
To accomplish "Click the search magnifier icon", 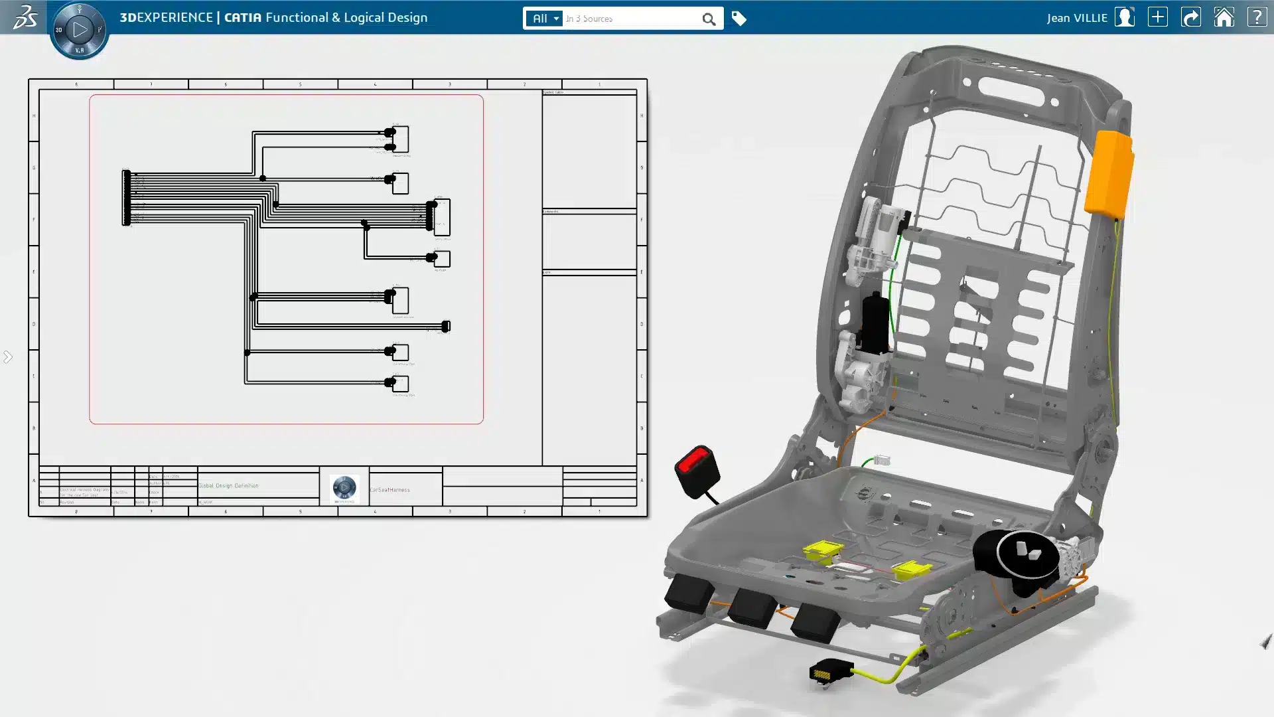I will pyautogui.click(x=711, y=19).
